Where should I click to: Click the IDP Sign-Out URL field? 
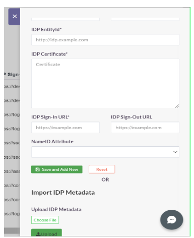pos(145,128)
